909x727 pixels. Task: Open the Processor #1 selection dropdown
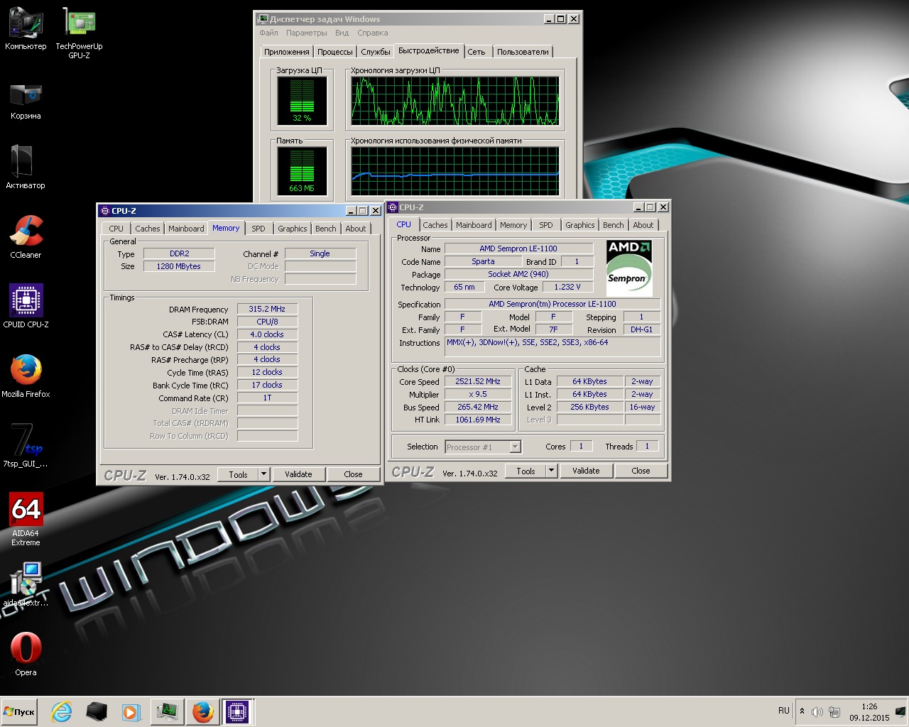click(483, 447)
